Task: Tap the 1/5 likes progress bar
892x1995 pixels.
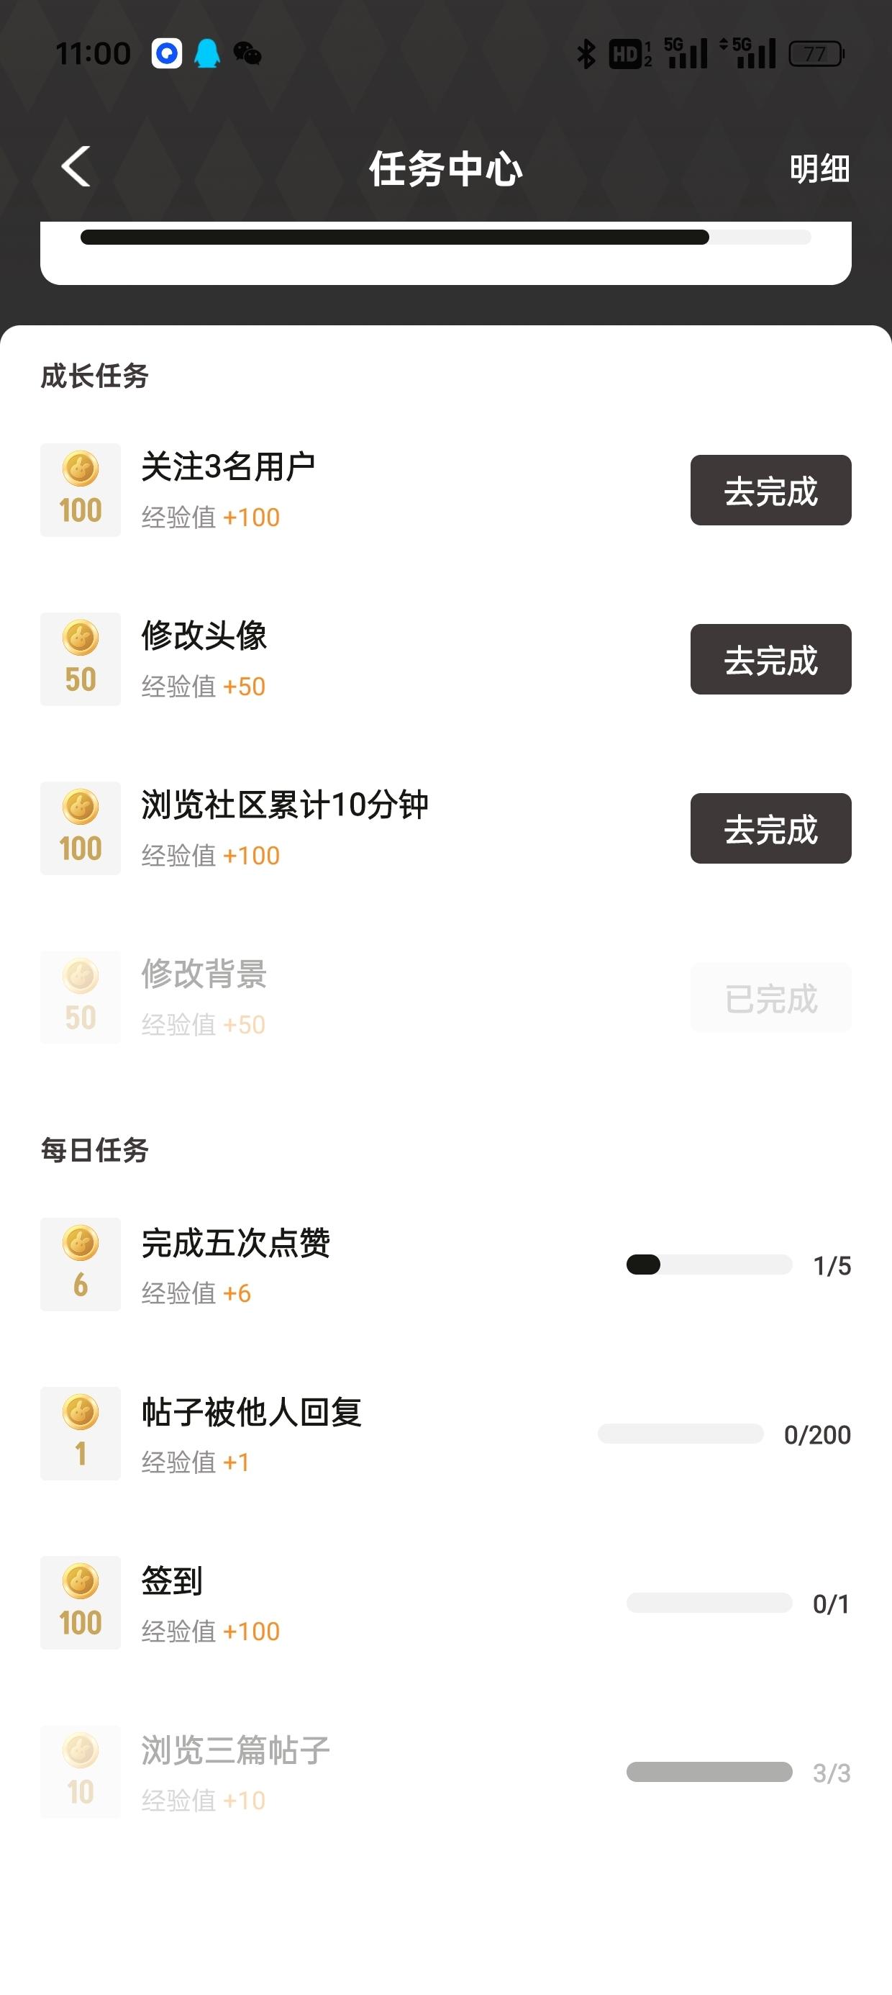Action: click(x=709, y=1265)
